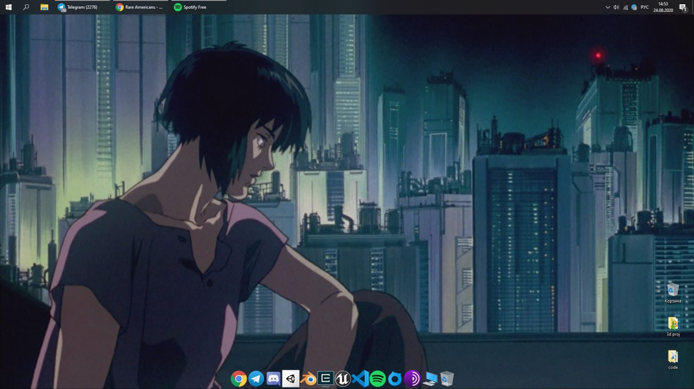Open Spotify from the bottom dock
This screenshot has height=389, width=694.
pyautogui.click(x=377, y=378)
